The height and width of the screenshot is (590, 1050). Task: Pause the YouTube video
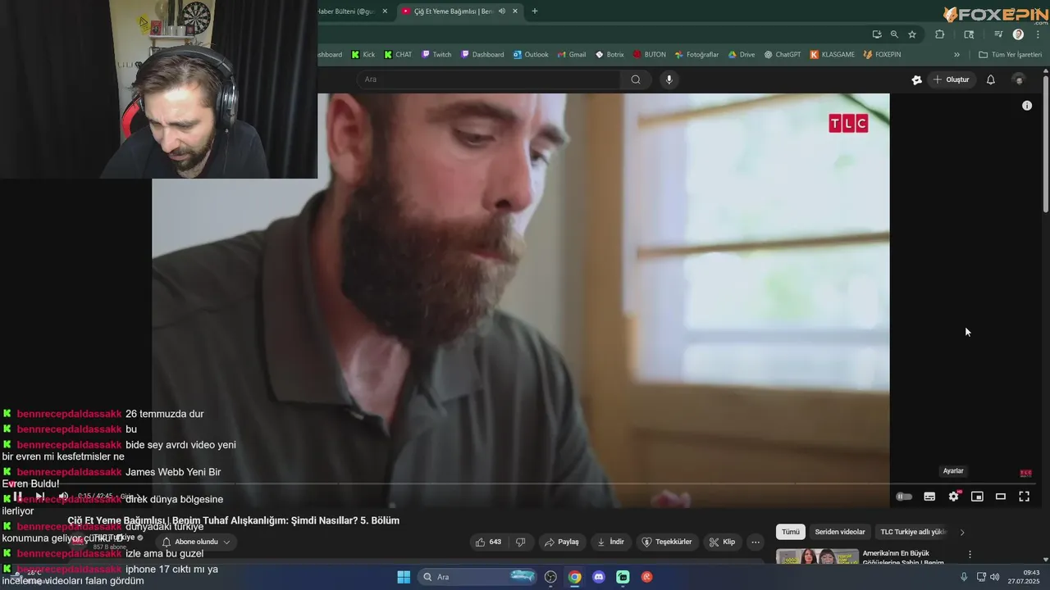(17, 497)
